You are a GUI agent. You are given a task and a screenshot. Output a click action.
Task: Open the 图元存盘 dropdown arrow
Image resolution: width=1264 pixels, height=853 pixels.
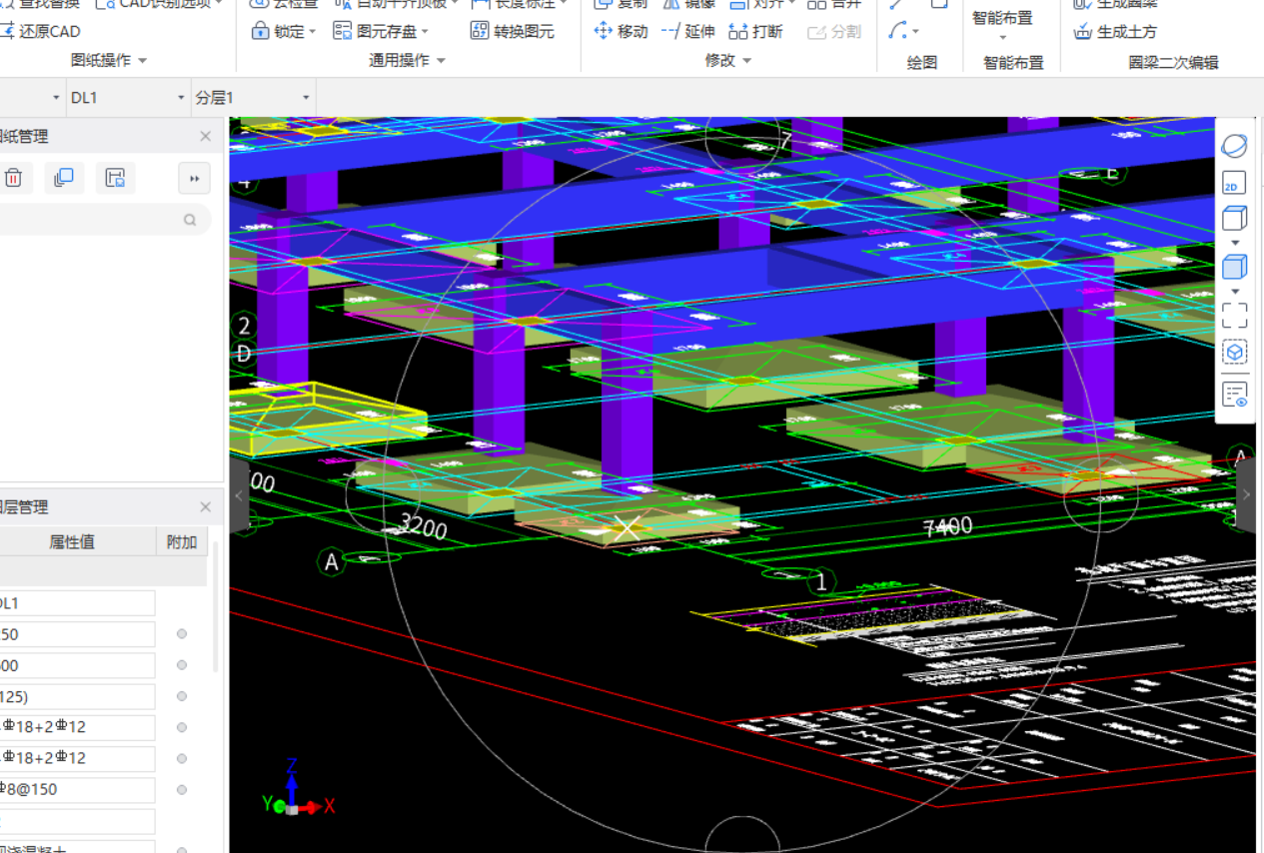coord(425,32)
